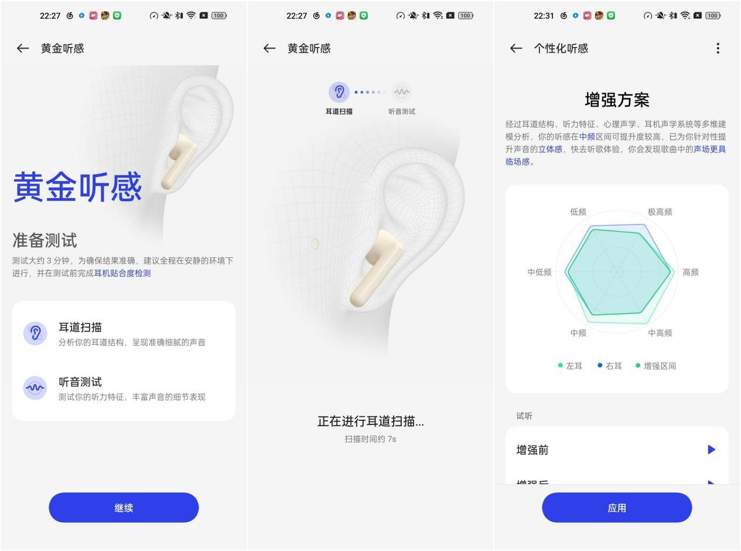741x551 pixels.
Task: Tap the 低频 axis label on radar chart
Action: point(578,212)
